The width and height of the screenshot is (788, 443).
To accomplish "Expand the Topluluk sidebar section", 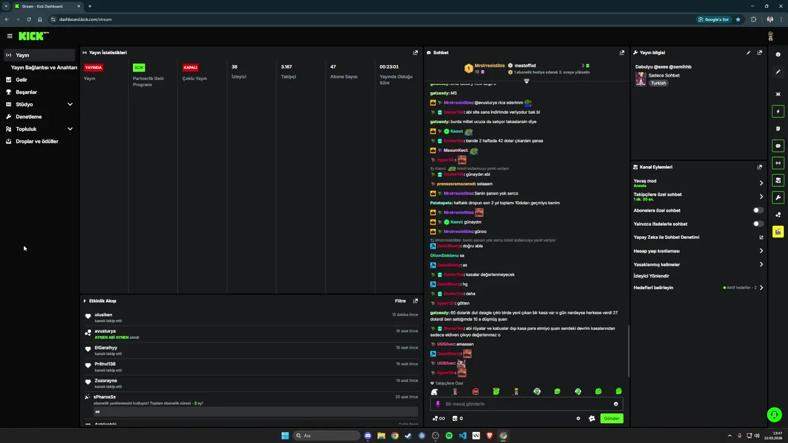I will click(70, 129).
